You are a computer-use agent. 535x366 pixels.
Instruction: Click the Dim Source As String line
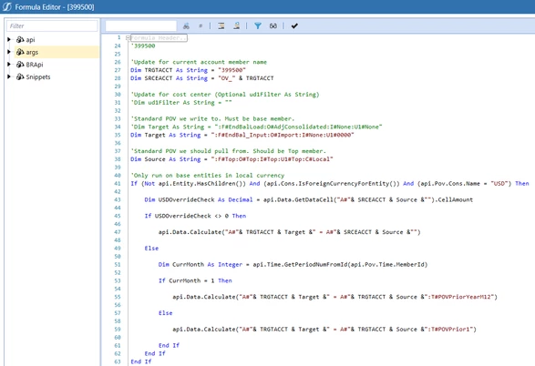point(231,159)
